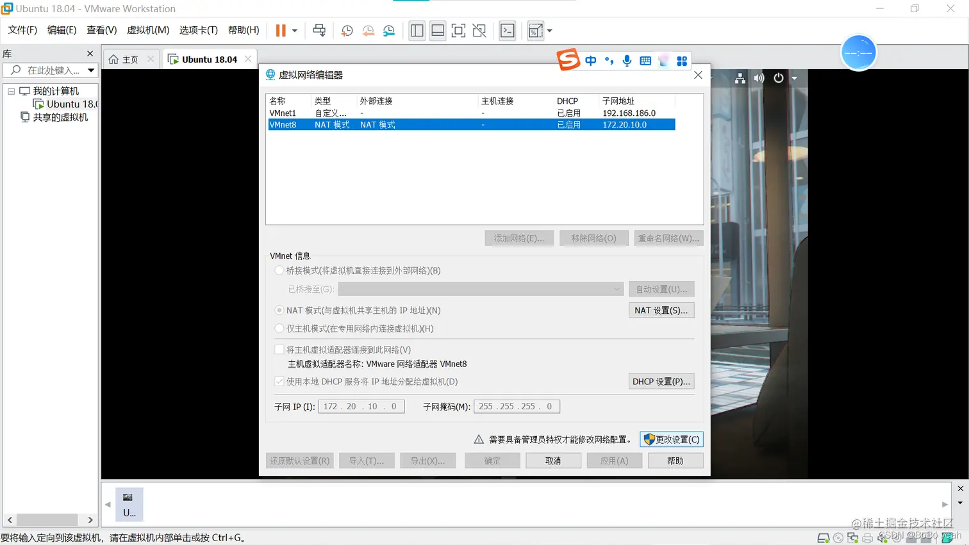Click the NAT 设置(S) button

[x=661, y=310]
